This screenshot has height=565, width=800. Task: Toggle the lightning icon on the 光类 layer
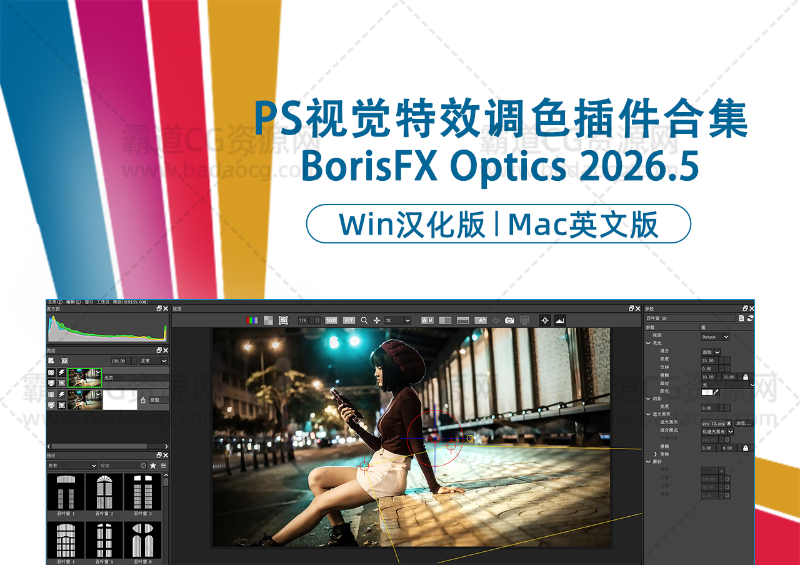click(x=62, y=372)
